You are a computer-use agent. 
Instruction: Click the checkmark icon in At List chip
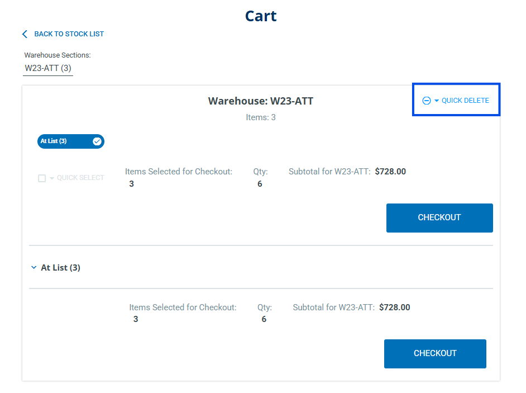[97, 141]
